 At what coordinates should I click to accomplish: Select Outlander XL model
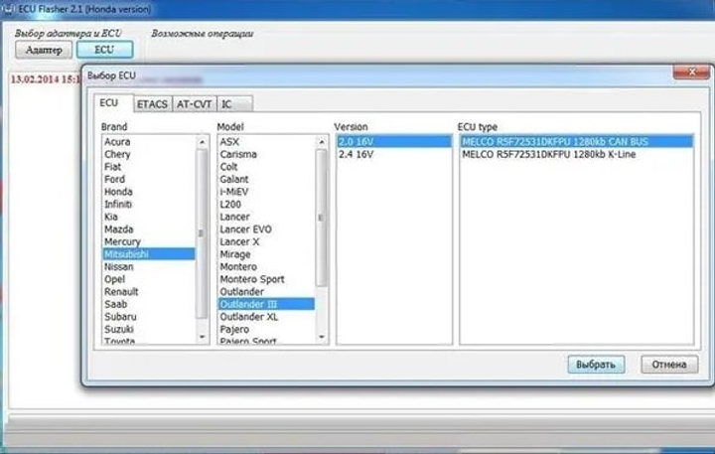coord(266,316)
